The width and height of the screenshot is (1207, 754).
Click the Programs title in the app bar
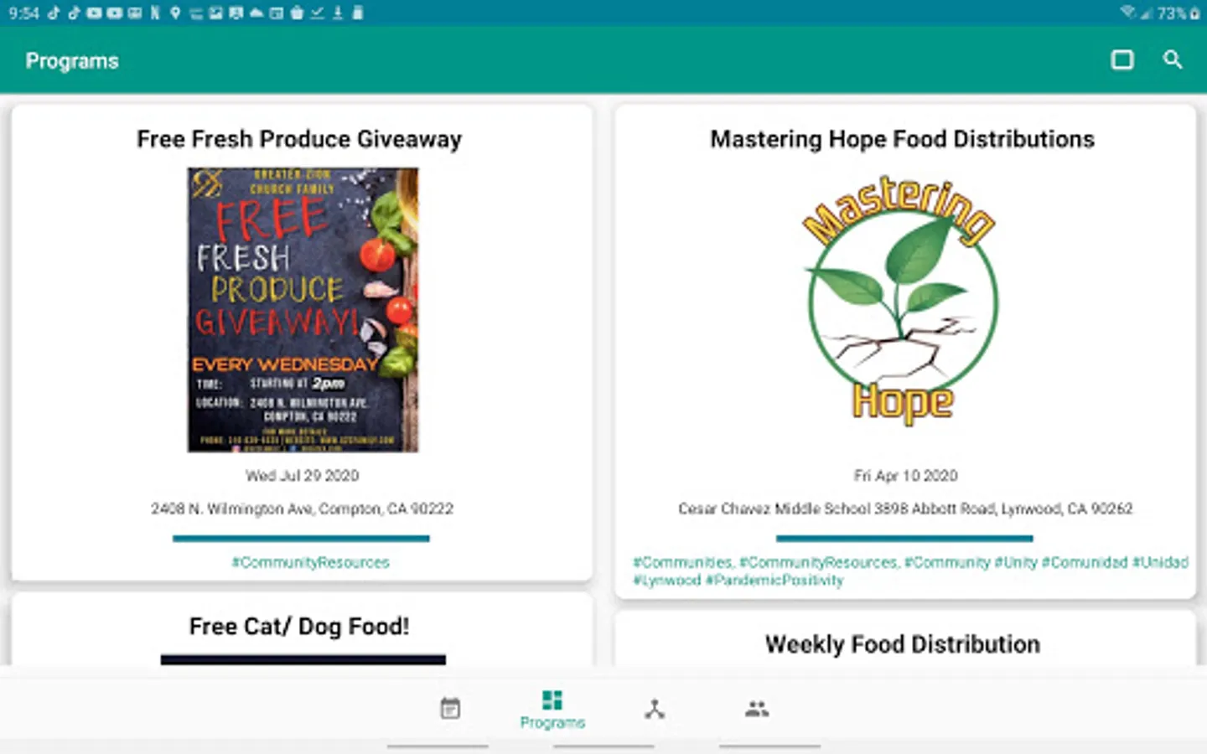(x=72, y=61)
